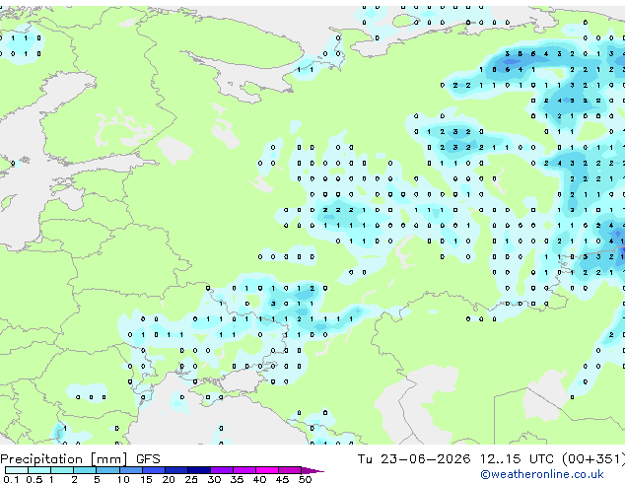Choose the 30–35 mm purple legend swatch
This screenshot has width=625, height=483.
pos(222,470)
